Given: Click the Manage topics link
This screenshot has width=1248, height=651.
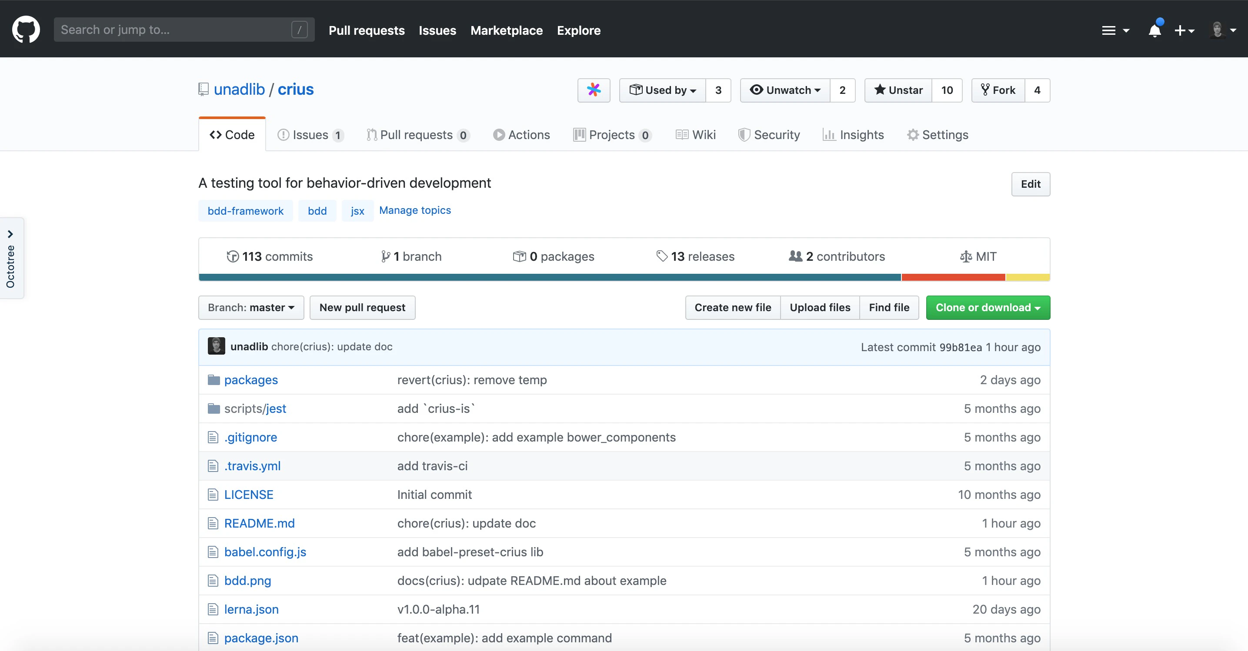Looking at the screenshot, I should coord(415,210).
